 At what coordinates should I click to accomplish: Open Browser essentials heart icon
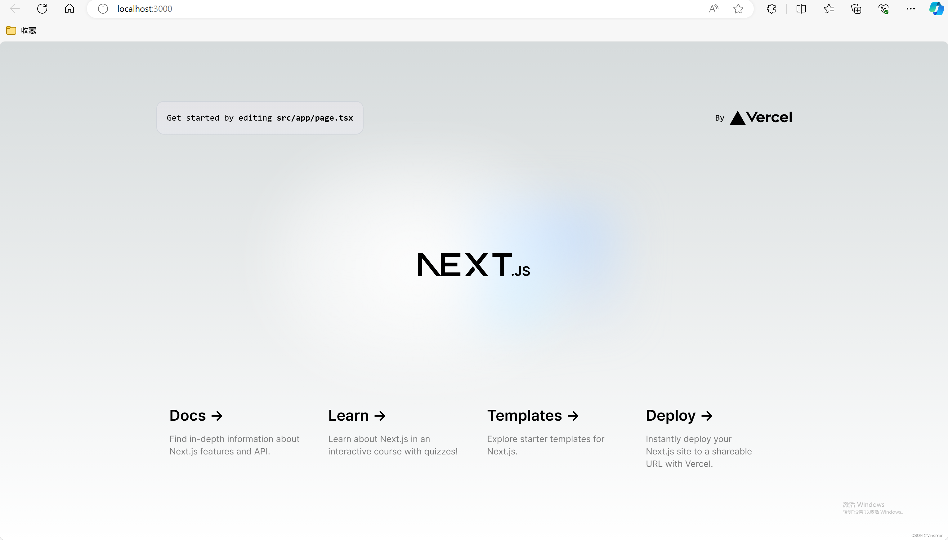coord(883,9)
